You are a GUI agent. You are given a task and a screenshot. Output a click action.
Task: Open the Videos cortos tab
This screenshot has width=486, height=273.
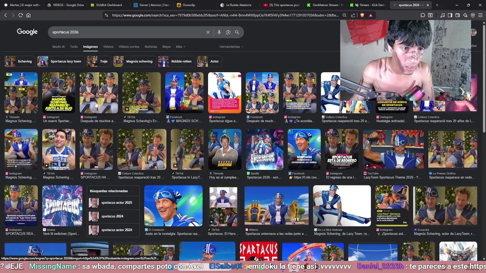point(129,47)
